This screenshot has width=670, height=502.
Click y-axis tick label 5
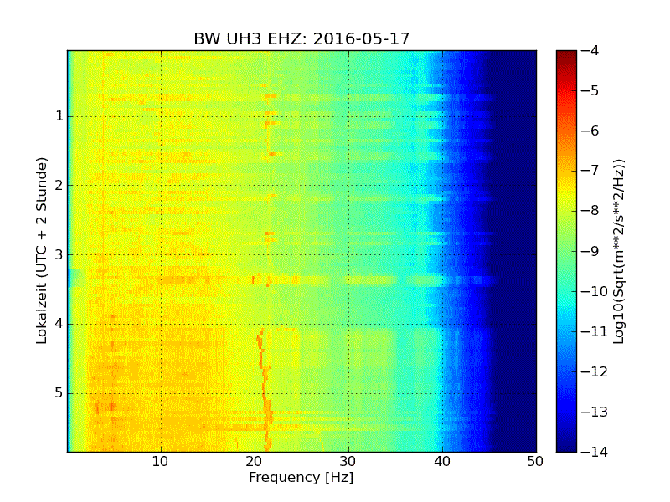click(59, 393)
